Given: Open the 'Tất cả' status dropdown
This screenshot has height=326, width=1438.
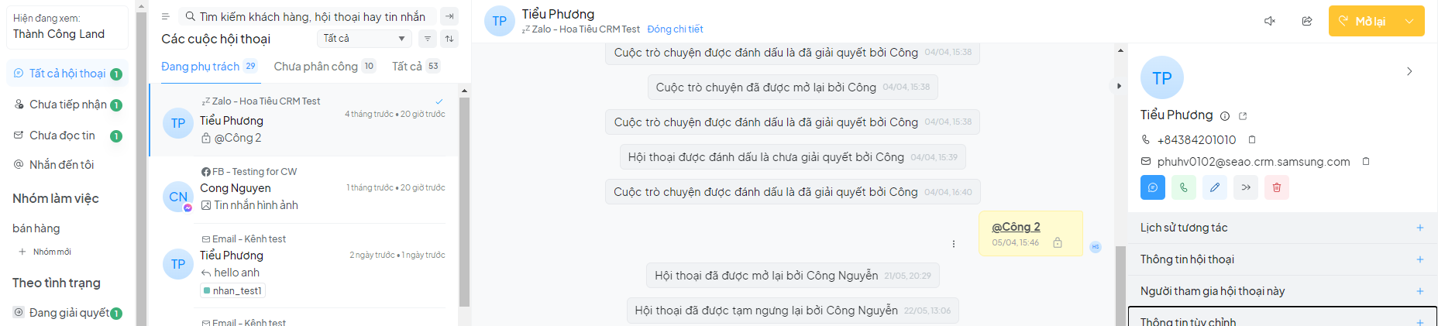Looking at the screenshot, I should point(364,39).
